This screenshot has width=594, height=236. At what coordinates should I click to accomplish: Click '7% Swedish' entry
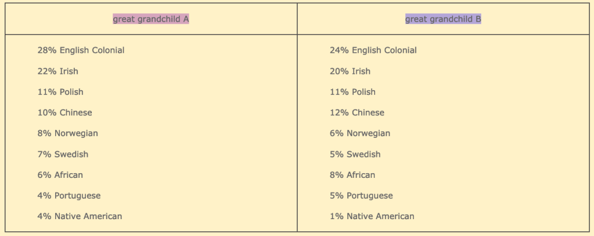[63, 155]
